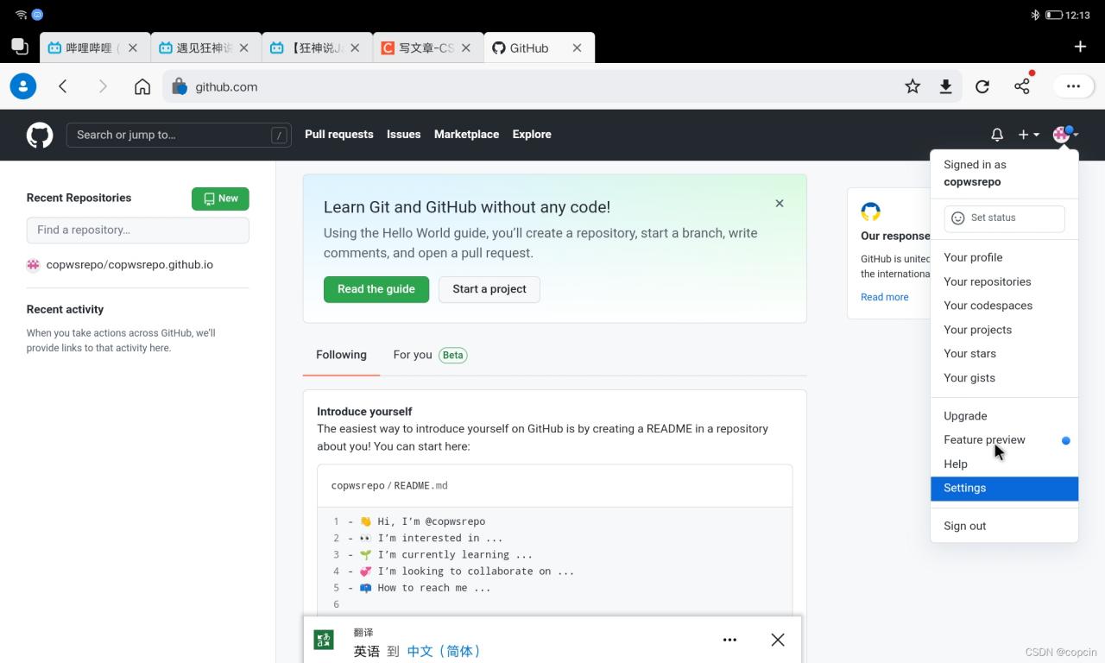Open Your repositories from menu

pyautogui.click(x=1004, y=281)
